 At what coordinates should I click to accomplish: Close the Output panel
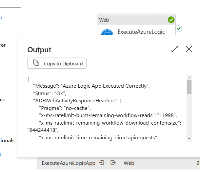point(189,49)
